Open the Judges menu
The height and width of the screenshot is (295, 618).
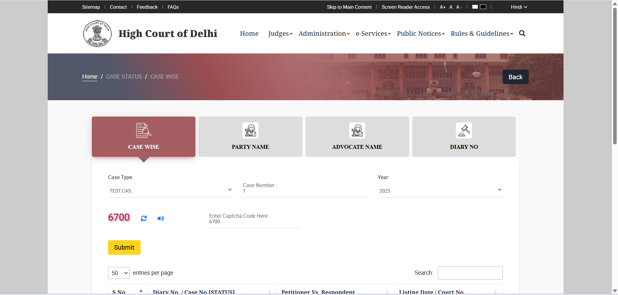pos(280,33)
